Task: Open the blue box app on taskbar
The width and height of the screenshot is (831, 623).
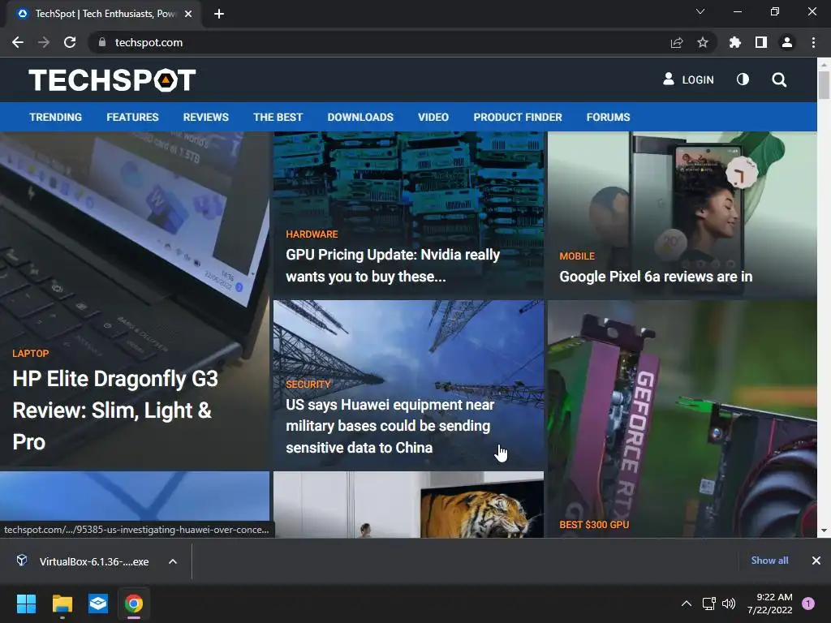Action: [x=98, y=604]
